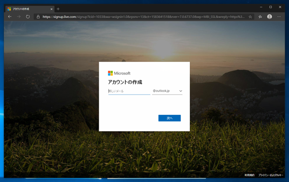Open the favorites list icon
The image size is (289, 182).
click(x=260, y=17)
